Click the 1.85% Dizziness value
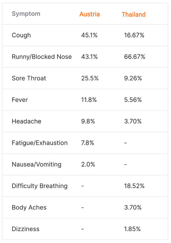The width and height of the screenshot is (171, 243). coord(132,229)
